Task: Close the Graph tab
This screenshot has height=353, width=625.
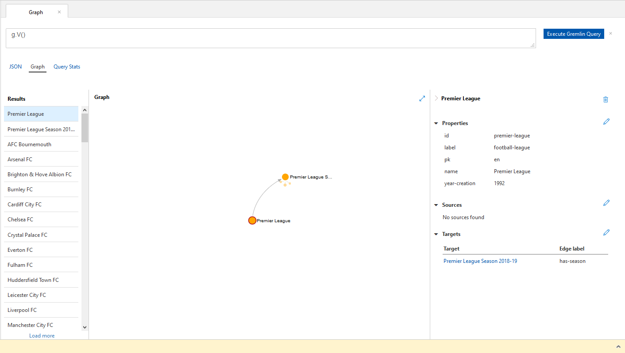Action: click(x=59, y=12)
